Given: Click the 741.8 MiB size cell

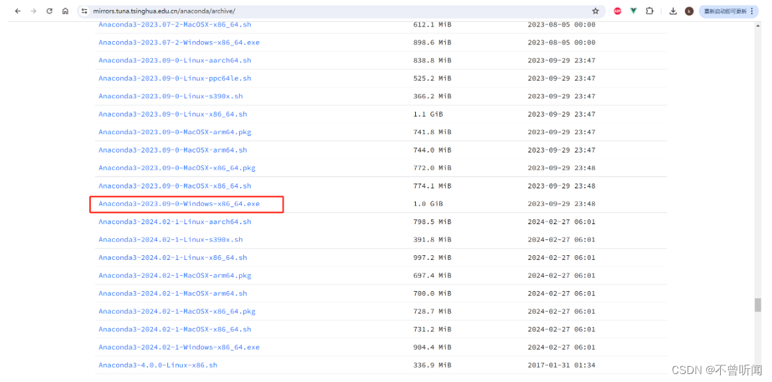Looking at the screenshot, I should click(433, 132).
